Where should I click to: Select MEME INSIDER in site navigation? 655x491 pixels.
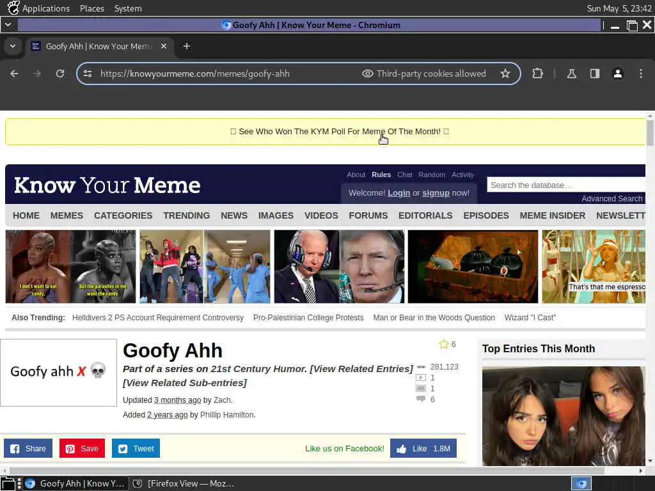553,215
